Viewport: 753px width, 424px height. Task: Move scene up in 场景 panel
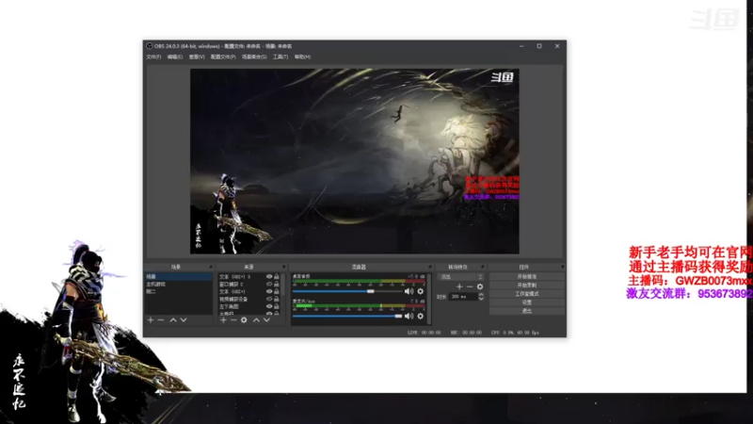point(173,320)
